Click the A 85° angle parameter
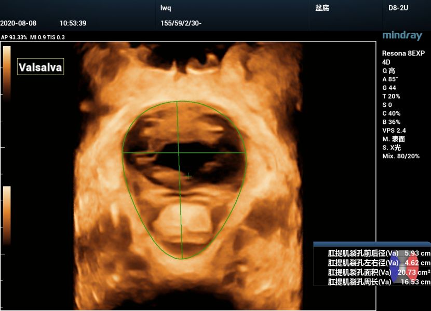This screenshot has height=311, width=431. (391, 79)
